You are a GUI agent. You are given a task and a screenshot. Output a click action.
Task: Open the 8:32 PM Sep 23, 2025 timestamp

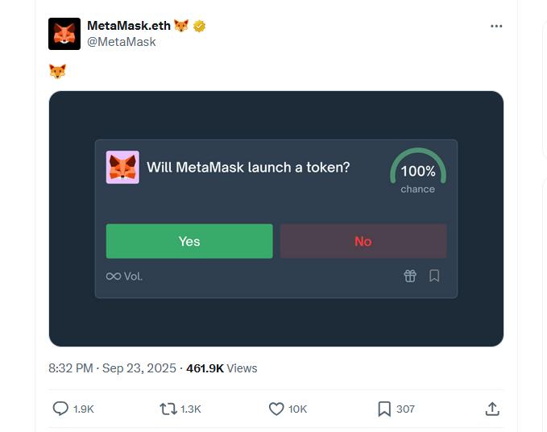point(112,368)
